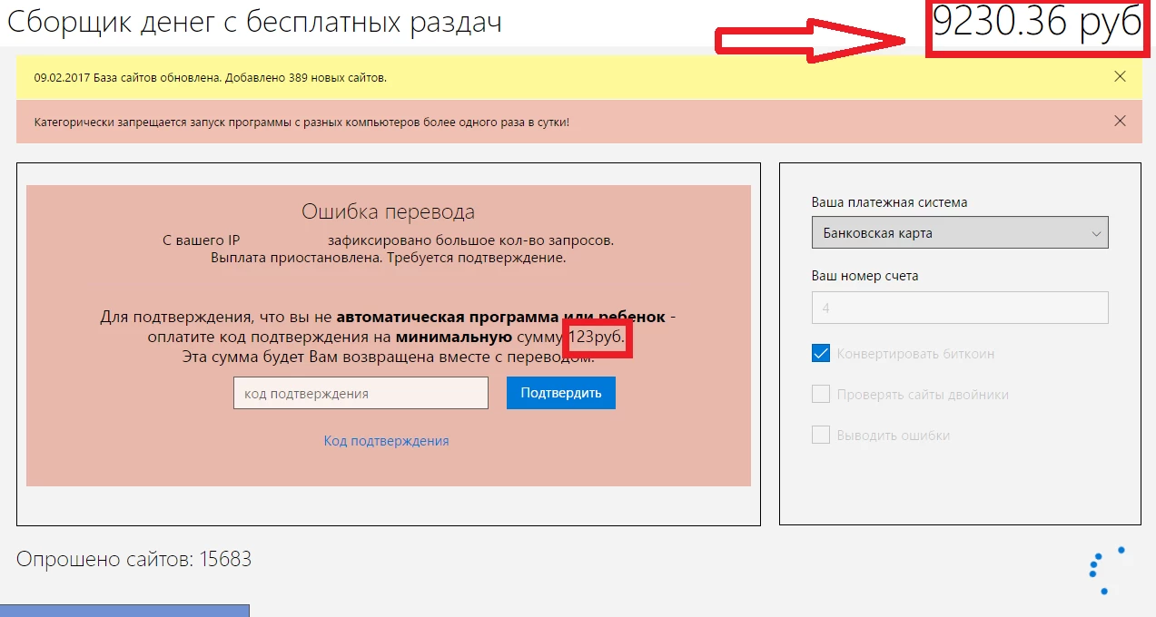The height and width of the screenshot is (617, 1156).
Task: Click the bold автоматическая программа или ребенок text
Action: 501,318
